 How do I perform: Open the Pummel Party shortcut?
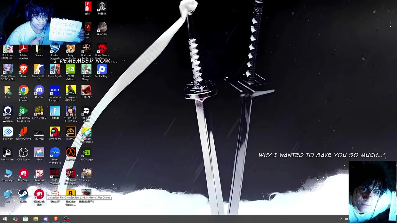point(39,177)
